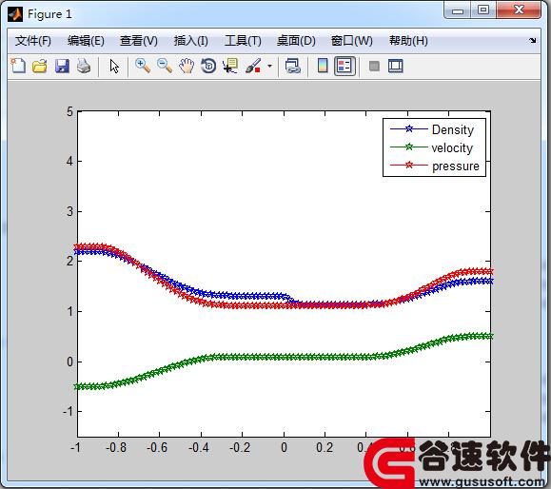This screenshot has height=489, width=551.
Task: Click the Hide Plot Tools icon
Action: point(374,66)
